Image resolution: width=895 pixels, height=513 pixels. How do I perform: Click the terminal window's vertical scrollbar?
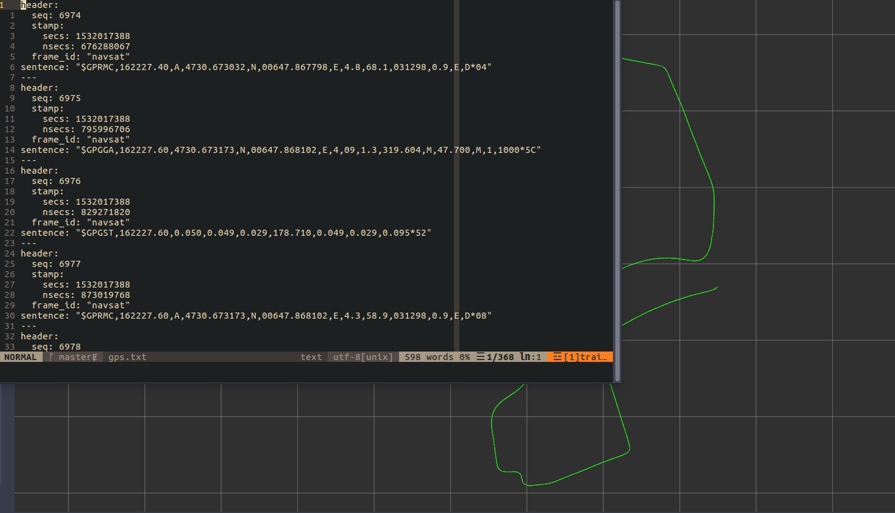point(617,191)
